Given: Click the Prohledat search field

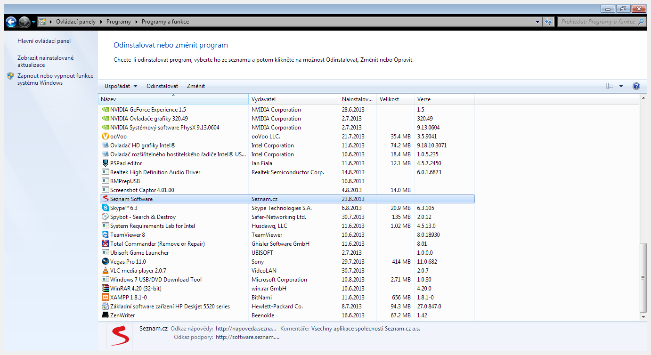Looking at the screenshot, I should coord(597,22).
